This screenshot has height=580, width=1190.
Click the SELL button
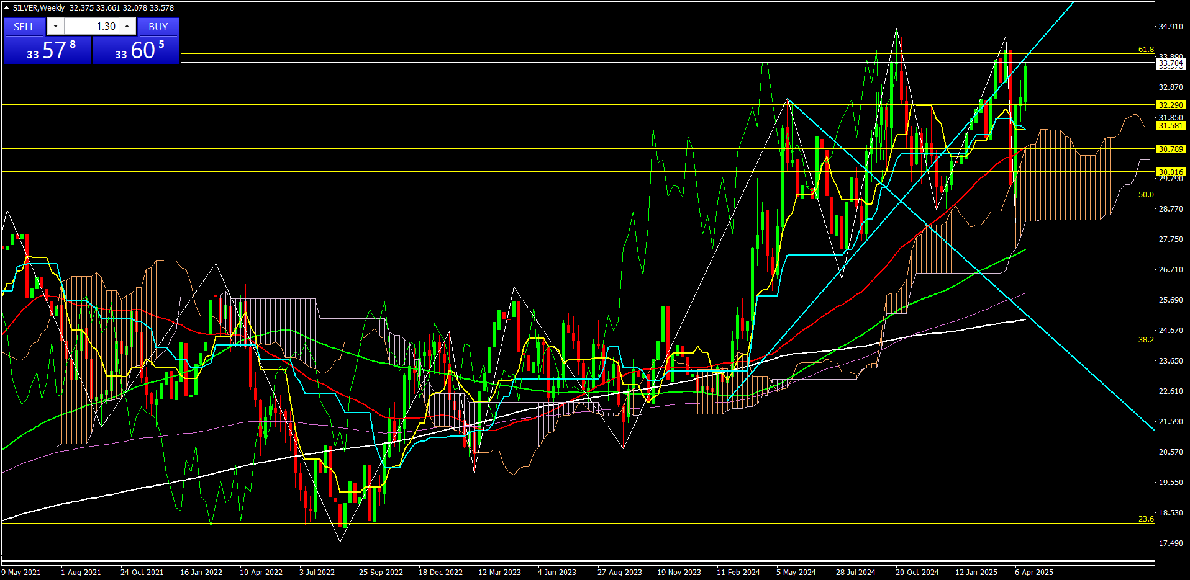(24, 27)
